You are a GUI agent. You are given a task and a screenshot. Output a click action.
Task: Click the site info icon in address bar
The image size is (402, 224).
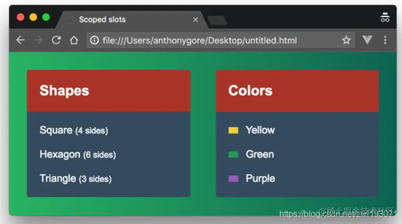pyautogui.click(x=95, y=40)
